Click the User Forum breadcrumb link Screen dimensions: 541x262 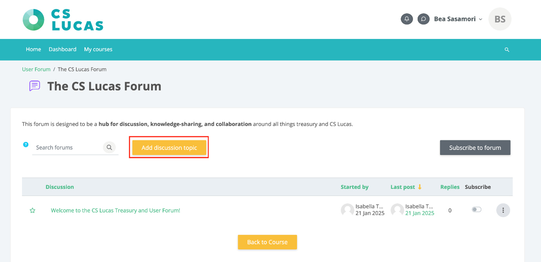tap(36, 69)
